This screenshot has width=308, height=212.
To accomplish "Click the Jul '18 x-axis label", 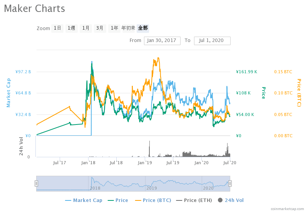I will pyautogui.click(x=116, y=163).
